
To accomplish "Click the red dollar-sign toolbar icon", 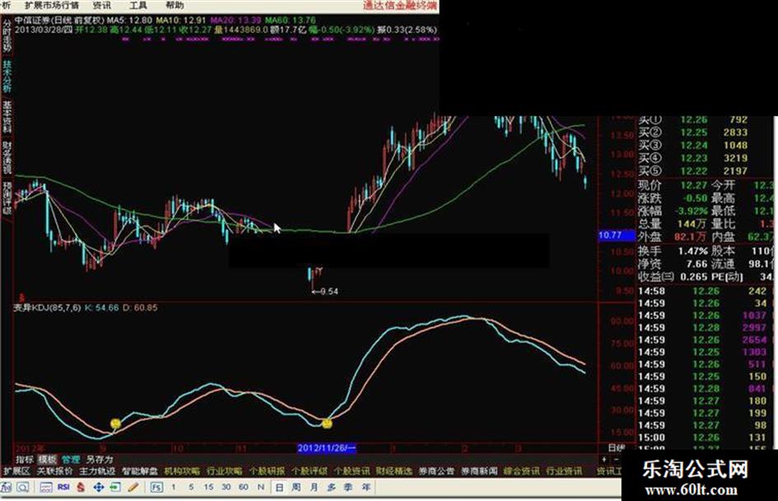I will 81,487.
